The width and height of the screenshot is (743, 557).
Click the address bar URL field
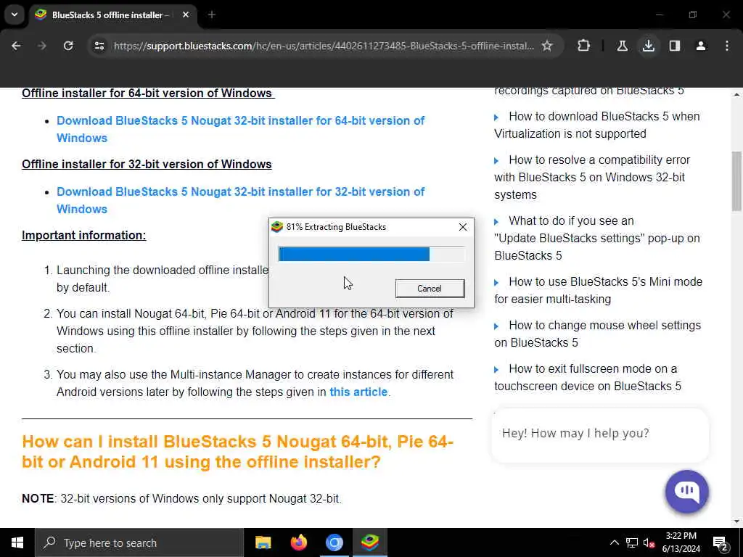324,46
